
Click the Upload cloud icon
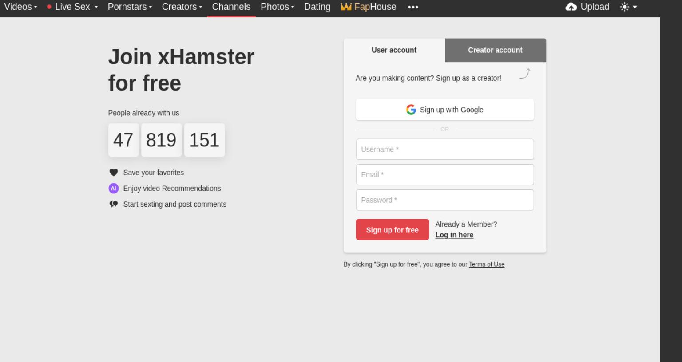click(571, 7)
